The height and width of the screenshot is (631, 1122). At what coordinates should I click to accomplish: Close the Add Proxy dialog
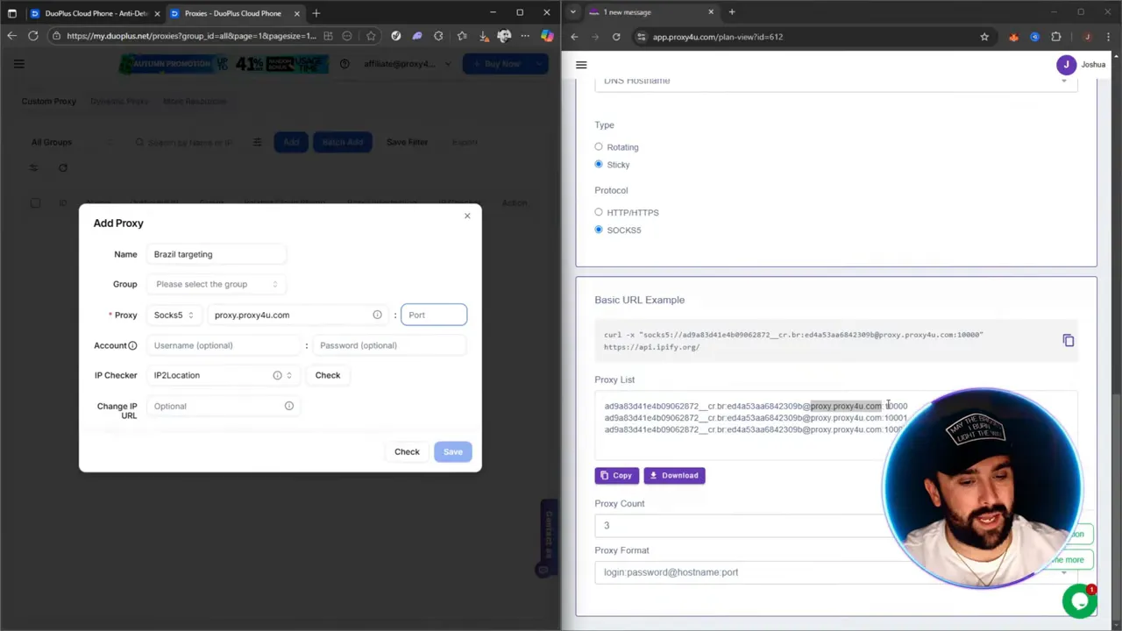[467, 216]
